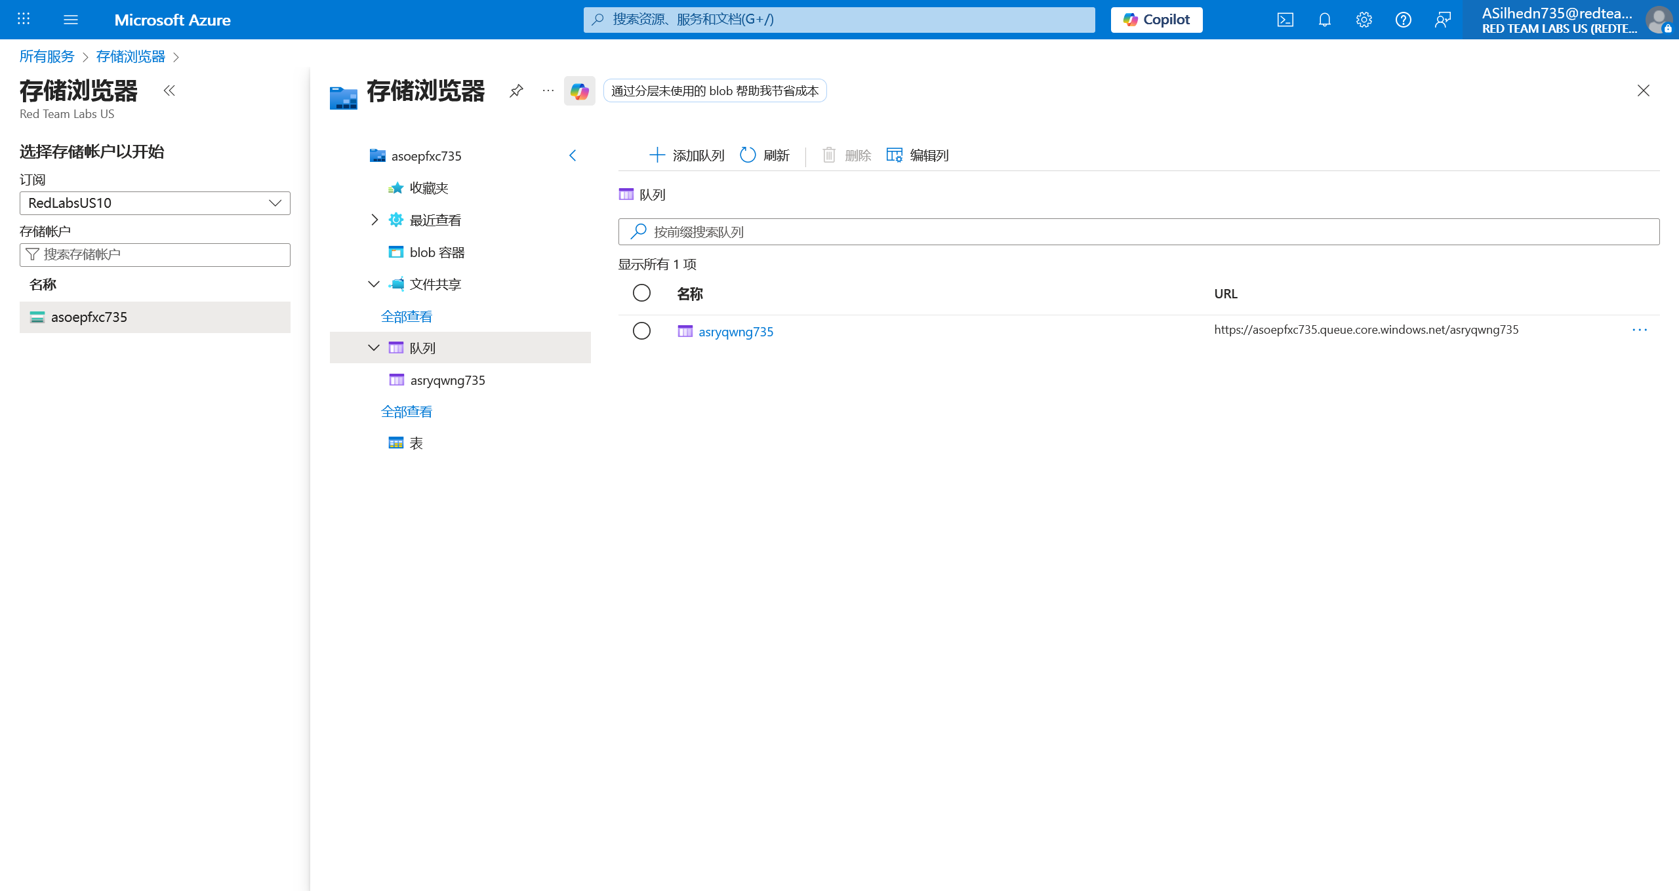The width and height of the screenshot is (1679, 891).
Task: Select the asryqwng735 queue row radio
Action: pos(641,330)
